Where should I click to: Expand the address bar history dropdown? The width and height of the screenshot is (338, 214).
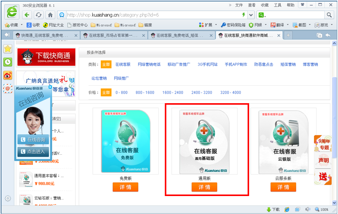(x=251, y=15)
